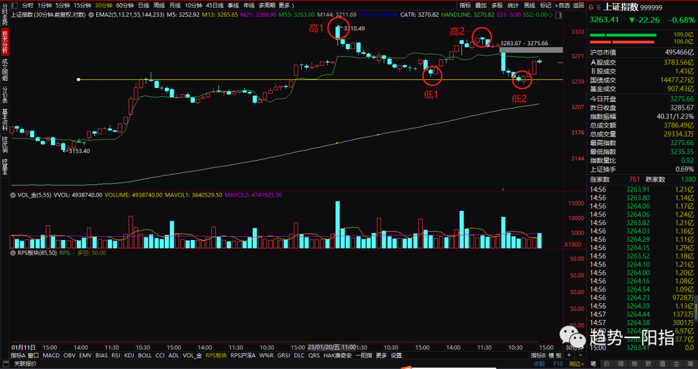The width and height of the screenshot is (698, 369).
Task: Open the F10 company info link
Action: [558, 364]
